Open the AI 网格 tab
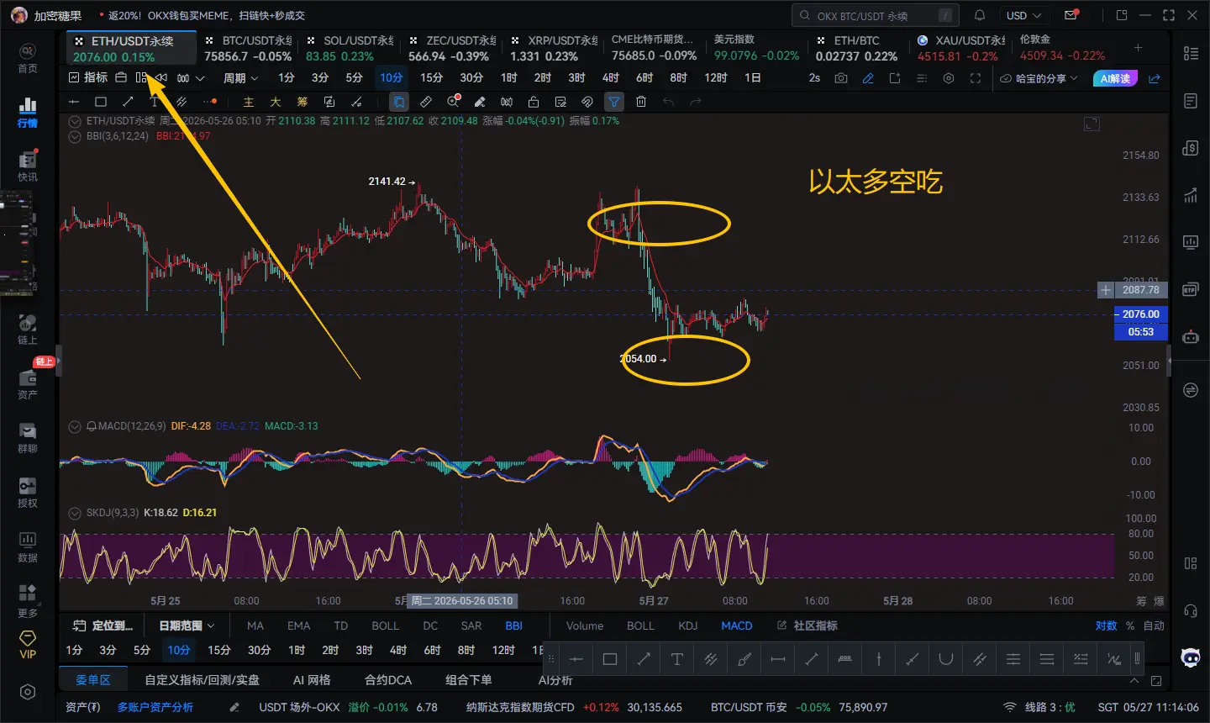 click(x=312, y=680)
